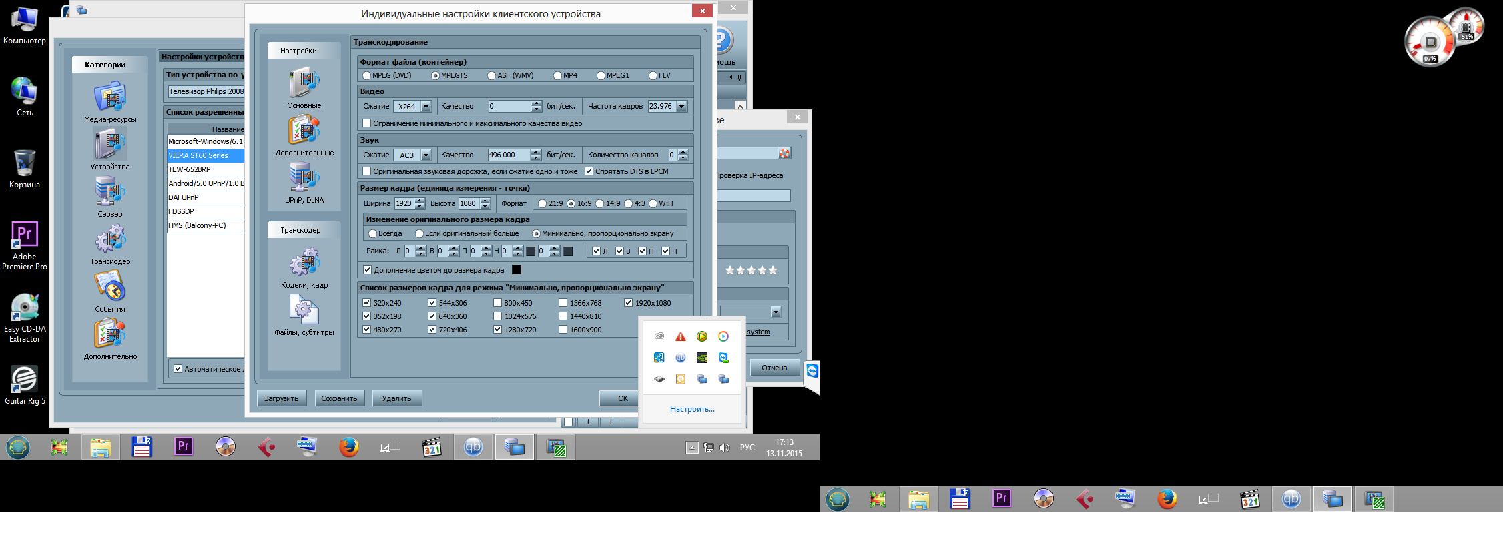Image resolution: width=1503 pixels, height=545 pixels.
Task: Open the События category icon
Action: click(x=110, y=287)
